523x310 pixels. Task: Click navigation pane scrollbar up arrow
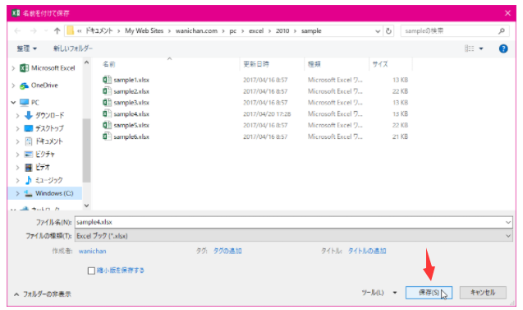(x=86, y=62)
